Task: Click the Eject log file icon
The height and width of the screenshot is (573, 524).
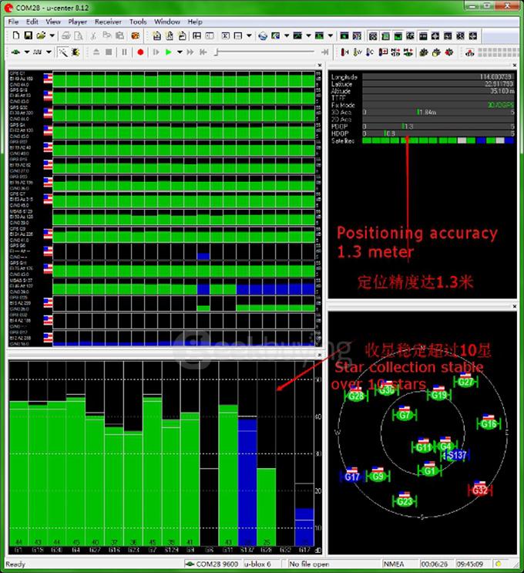Action: (x=96, y=52)
